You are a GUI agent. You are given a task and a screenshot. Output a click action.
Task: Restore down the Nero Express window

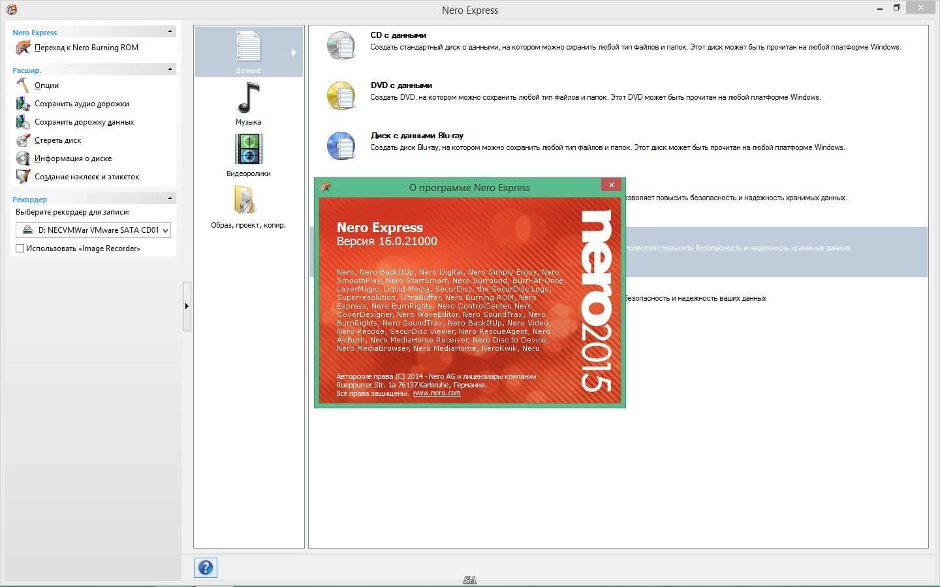(897, 8)
